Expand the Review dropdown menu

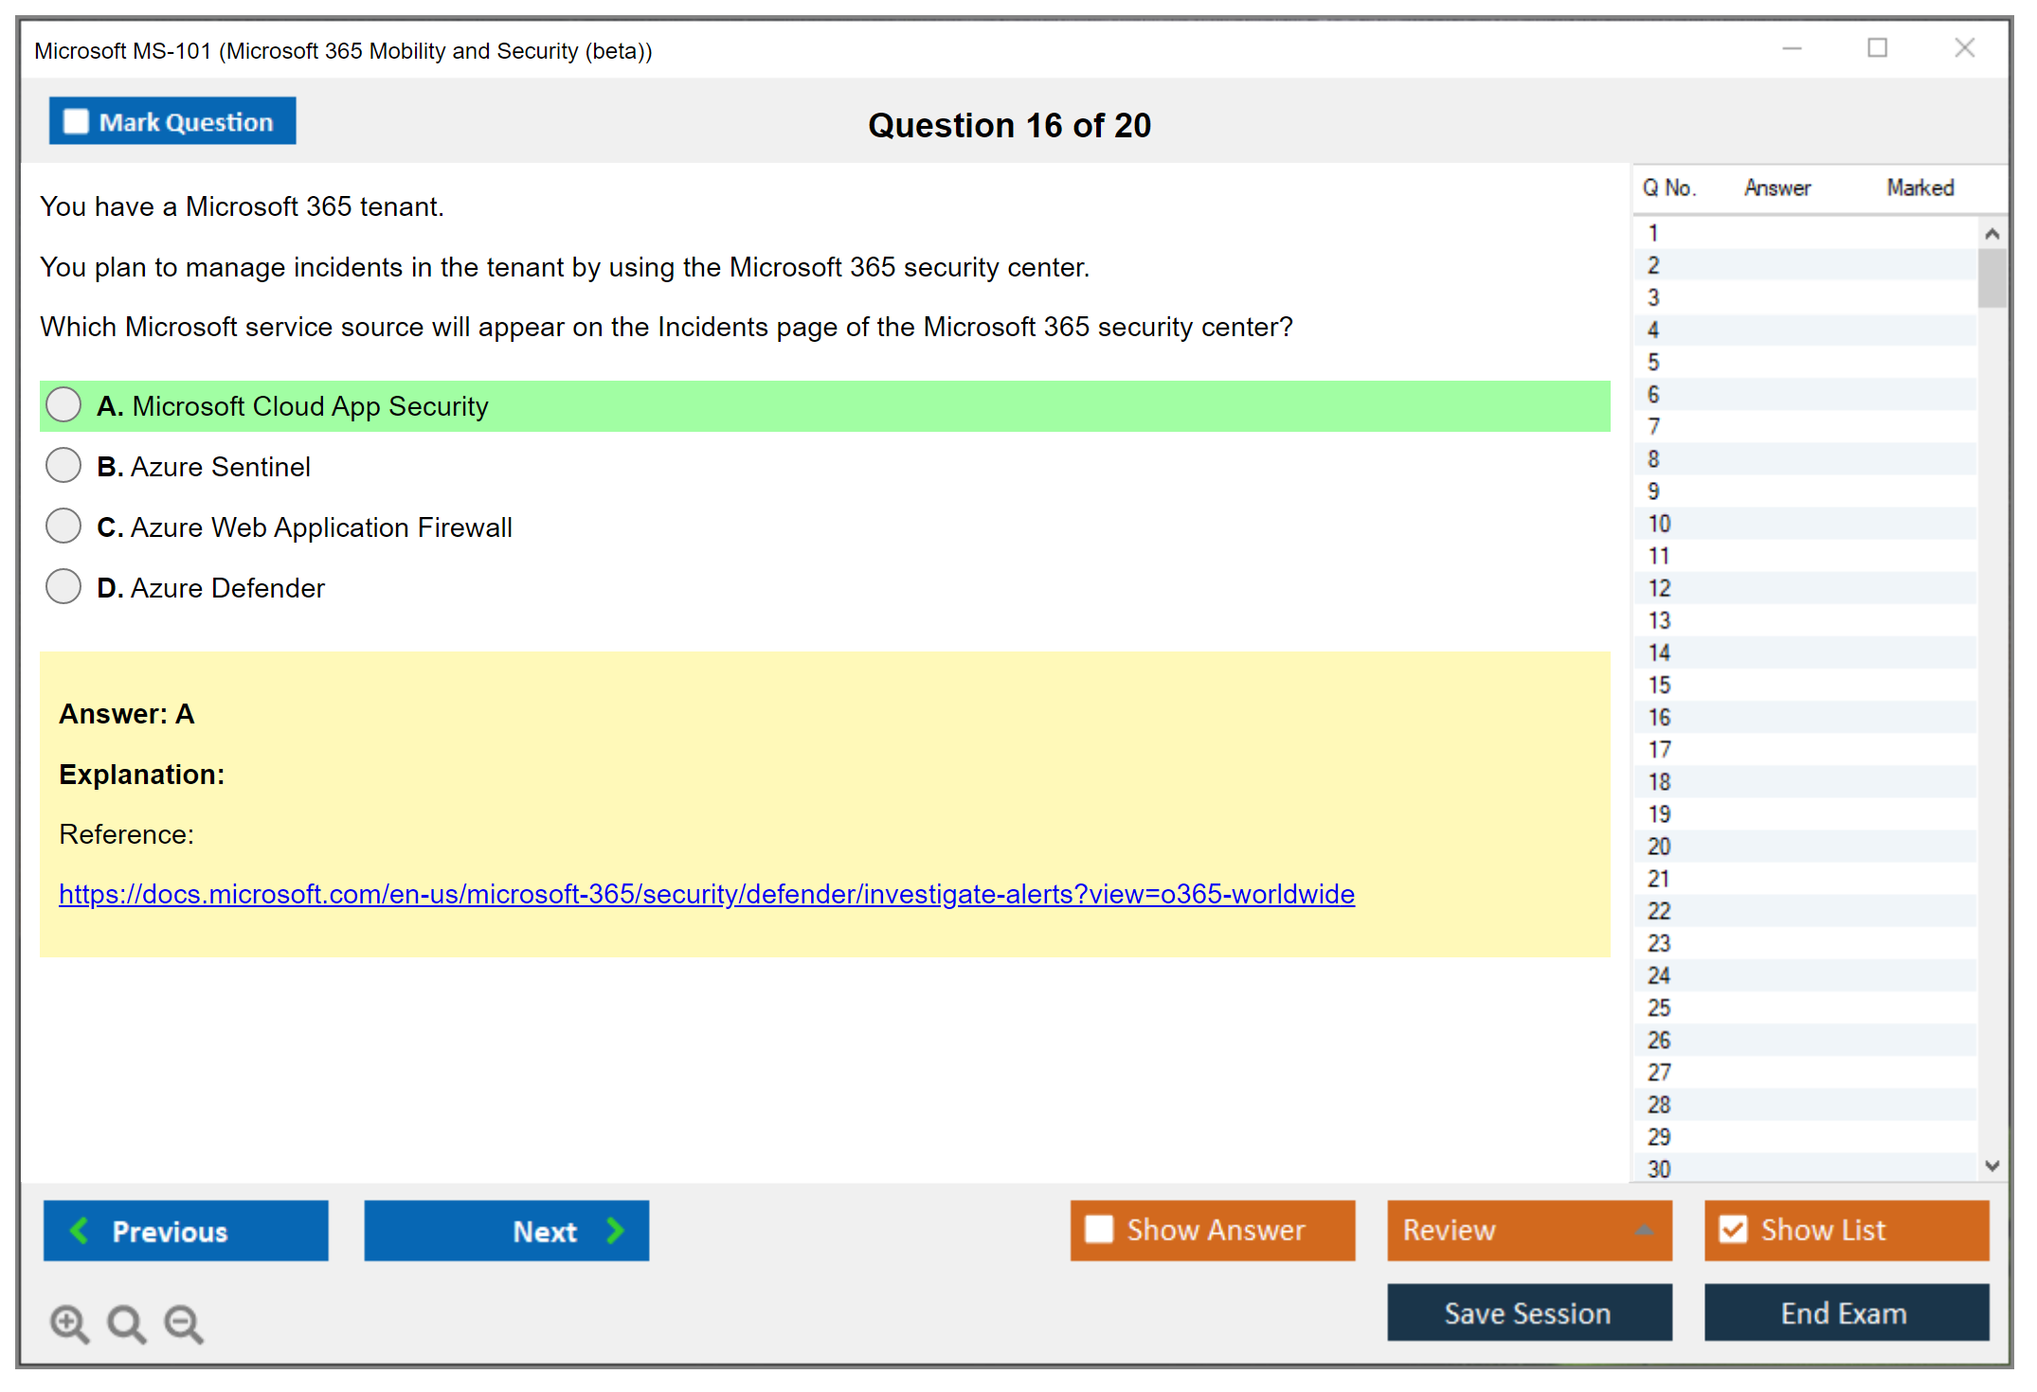point(1644,1230)
